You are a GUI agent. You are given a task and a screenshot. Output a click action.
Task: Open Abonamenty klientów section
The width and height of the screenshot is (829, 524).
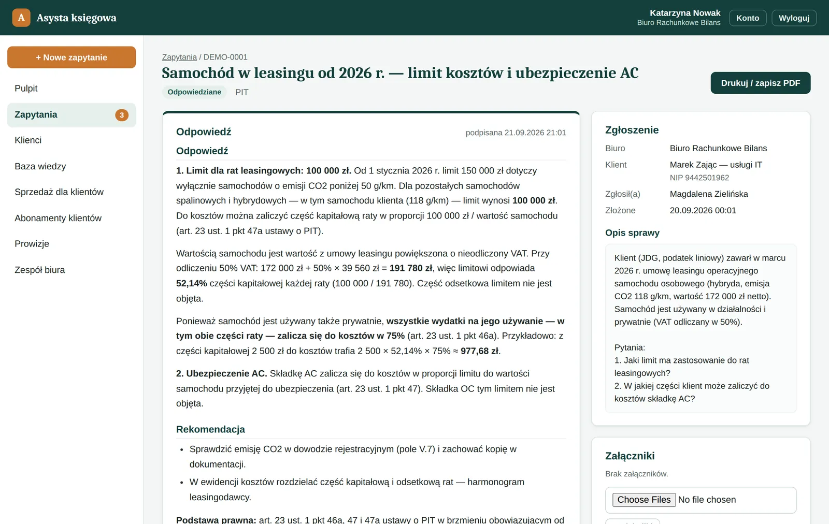click(x=72, y=218)
